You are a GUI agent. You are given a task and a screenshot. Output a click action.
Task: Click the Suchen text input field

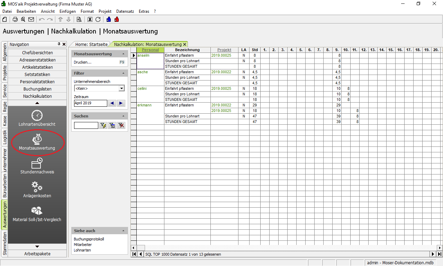pos(86,125)
